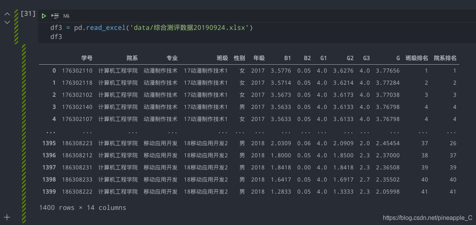Collapse the code cell gutter above the output

point(15,26)
